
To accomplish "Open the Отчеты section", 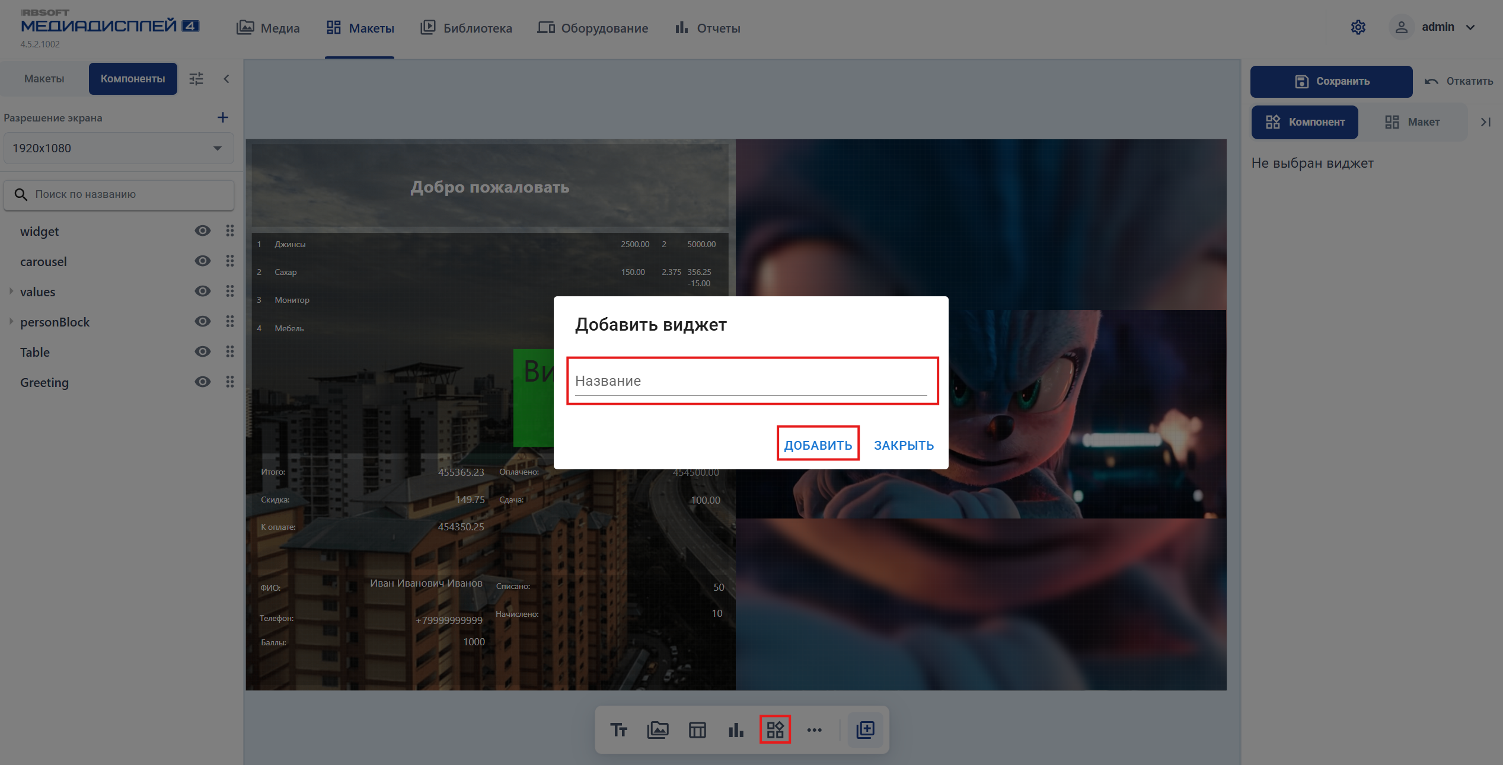I will (x=707, y=28).
